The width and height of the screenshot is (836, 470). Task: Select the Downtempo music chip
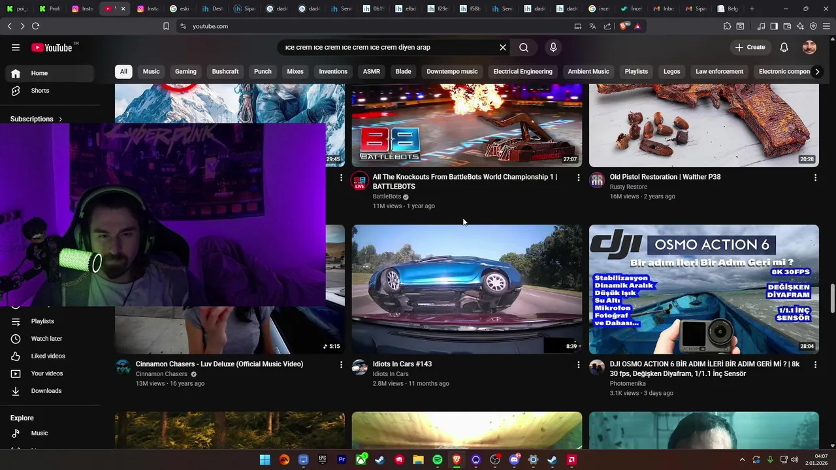tap(452, 72)
